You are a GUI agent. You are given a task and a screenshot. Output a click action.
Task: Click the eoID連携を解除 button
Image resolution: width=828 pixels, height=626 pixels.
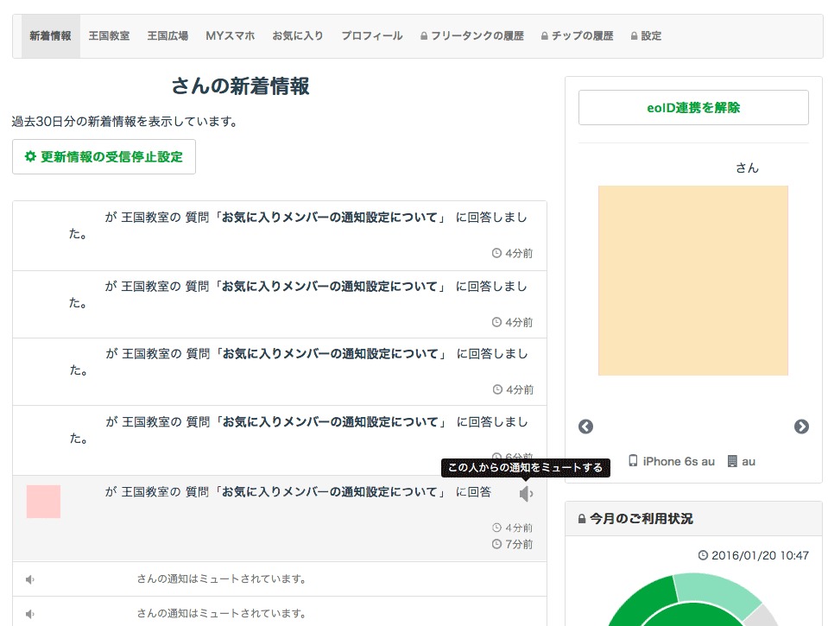693,108
